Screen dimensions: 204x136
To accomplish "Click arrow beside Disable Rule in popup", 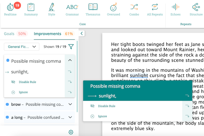I will [x=187, y=106].
